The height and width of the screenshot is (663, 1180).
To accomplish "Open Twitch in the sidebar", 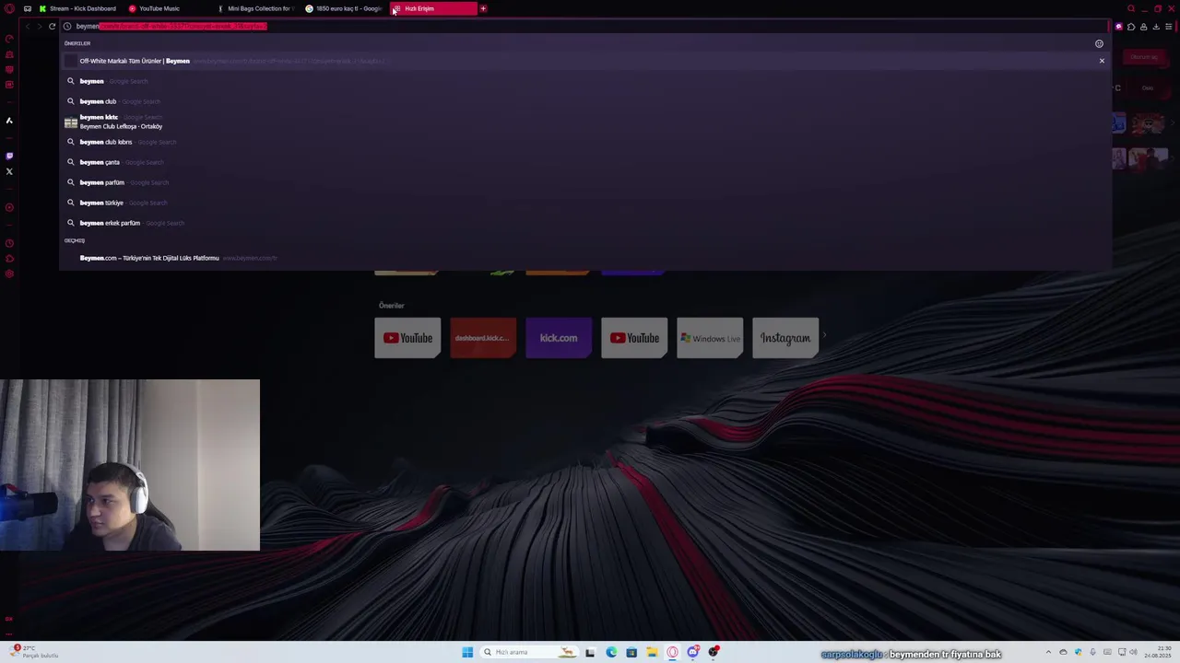I will (9, 156).
